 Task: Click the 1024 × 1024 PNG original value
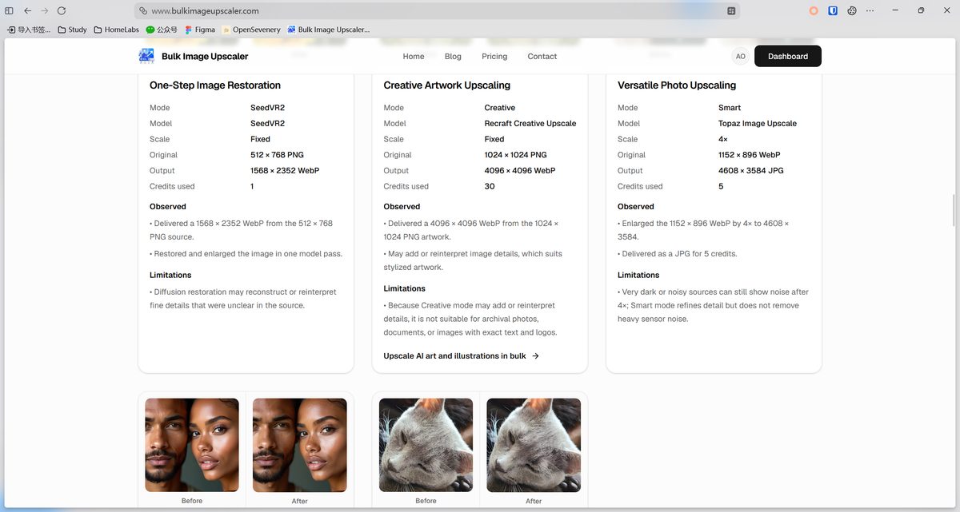(x=516, y=155)
